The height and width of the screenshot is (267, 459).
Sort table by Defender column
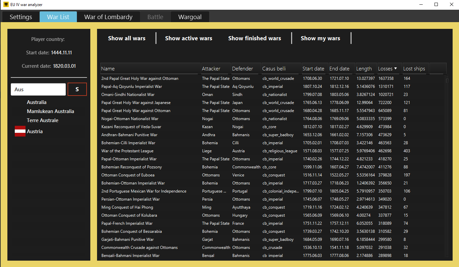[x=246, y=68]
